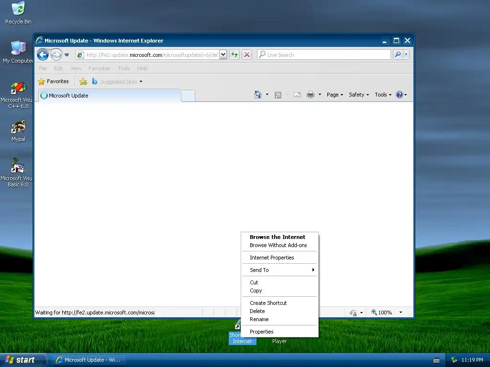490x367 pixels.
Task: Click the Print icon
Action: [310, 95]
